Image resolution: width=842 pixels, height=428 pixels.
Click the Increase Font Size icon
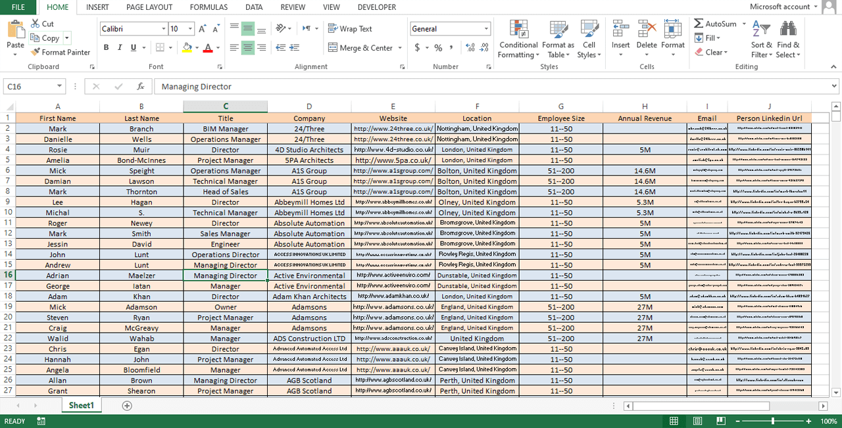point(203,29)
